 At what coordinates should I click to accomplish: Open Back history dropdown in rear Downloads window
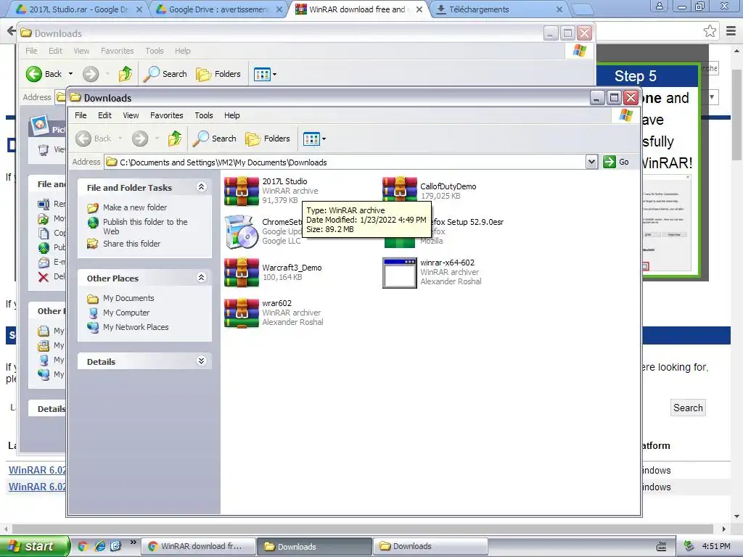tap(70, 74)
